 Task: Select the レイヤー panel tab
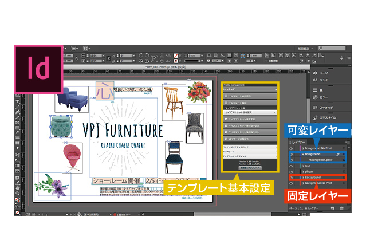coord(298,142)
